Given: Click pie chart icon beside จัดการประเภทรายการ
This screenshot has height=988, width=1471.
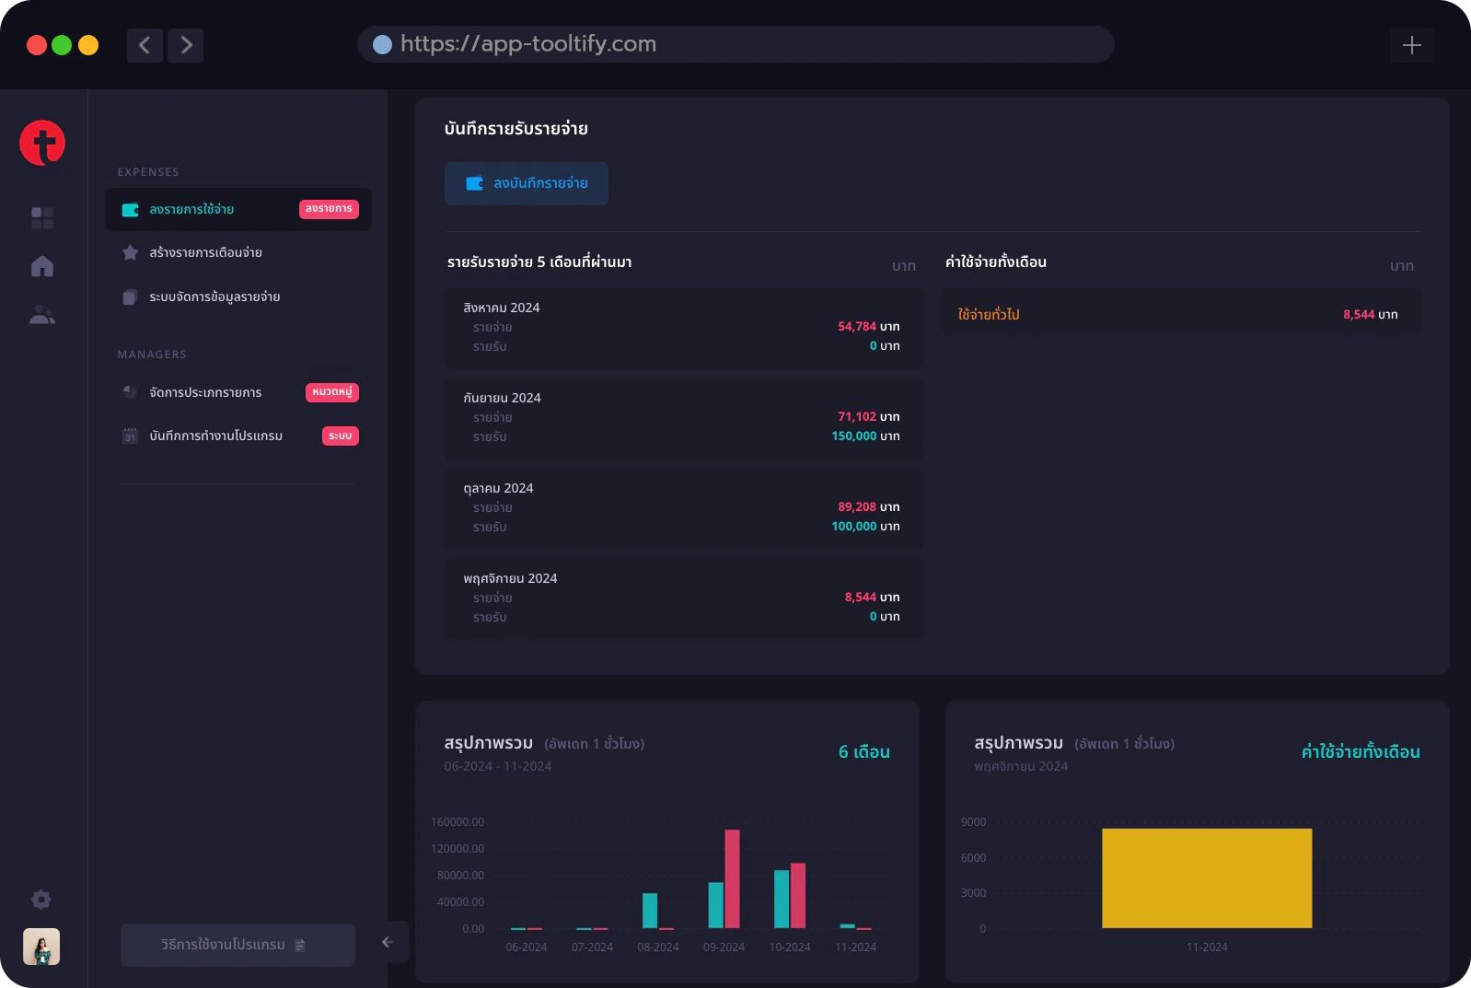Looking at the screenshot, I should point(130,392).
